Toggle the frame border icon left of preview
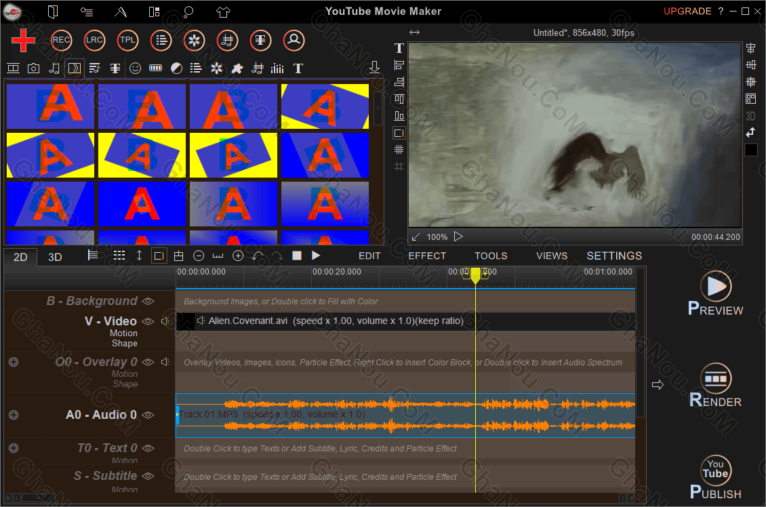Image resolution: width=766 pixels, height=507 pixels. [399, 133]
